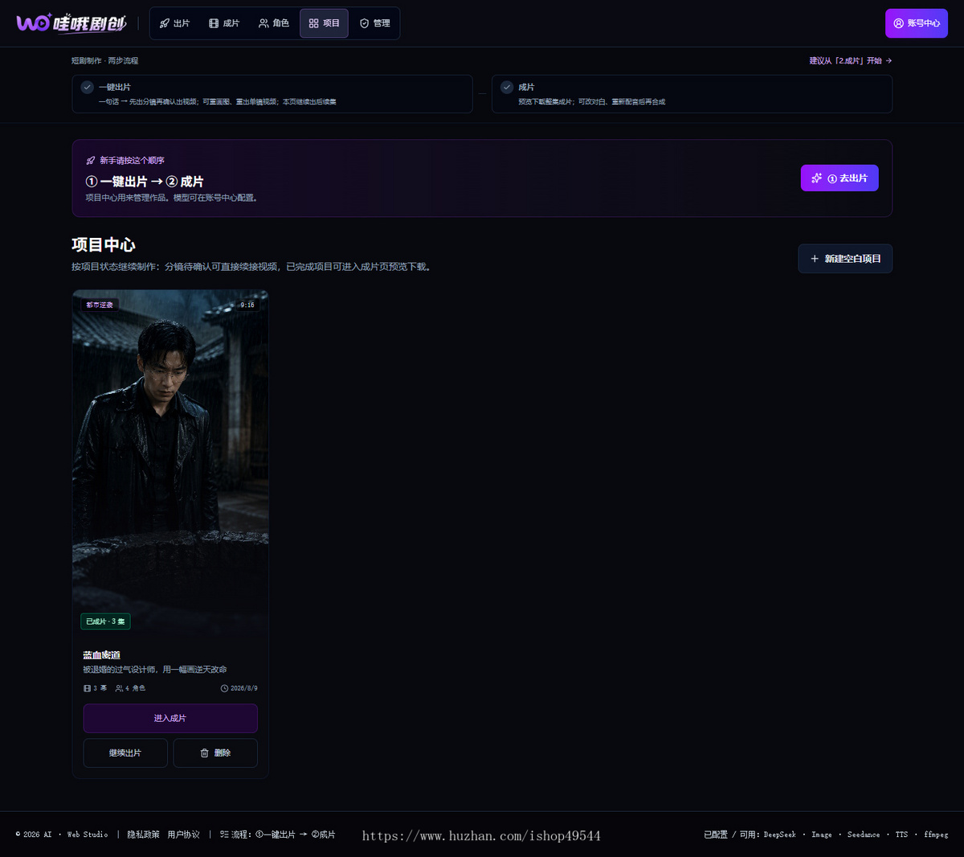
Task: Click the film icon beside episode count
Action: point(87,688)
